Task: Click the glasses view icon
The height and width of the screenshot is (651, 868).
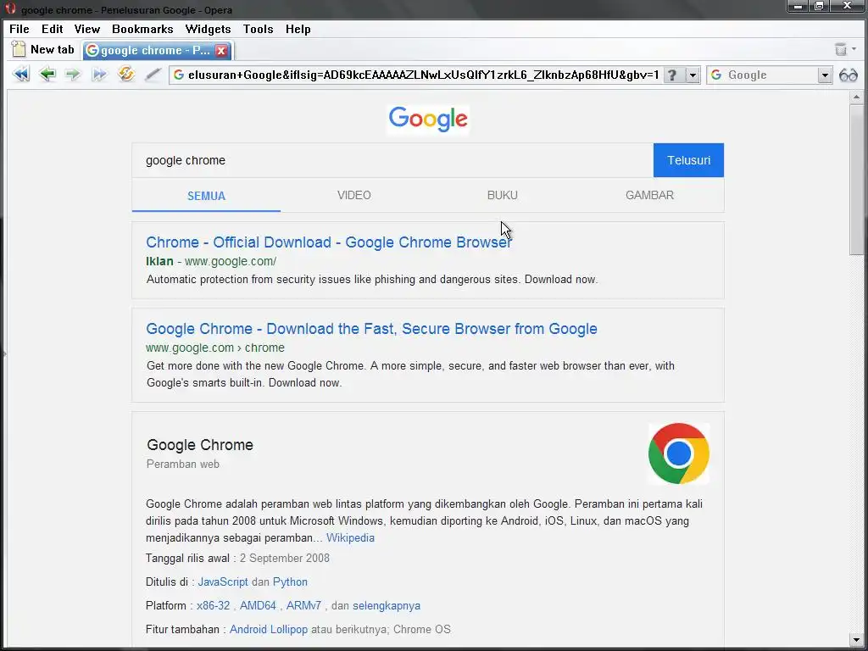Action: 848,75
